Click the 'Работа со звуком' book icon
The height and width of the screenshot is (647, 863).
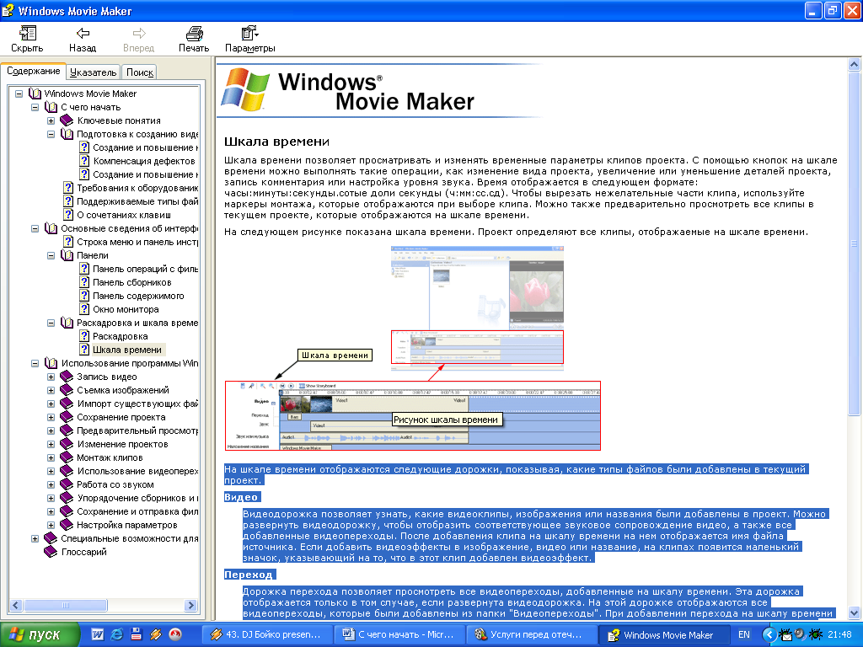pyautogui.click(x=67, y=484)
